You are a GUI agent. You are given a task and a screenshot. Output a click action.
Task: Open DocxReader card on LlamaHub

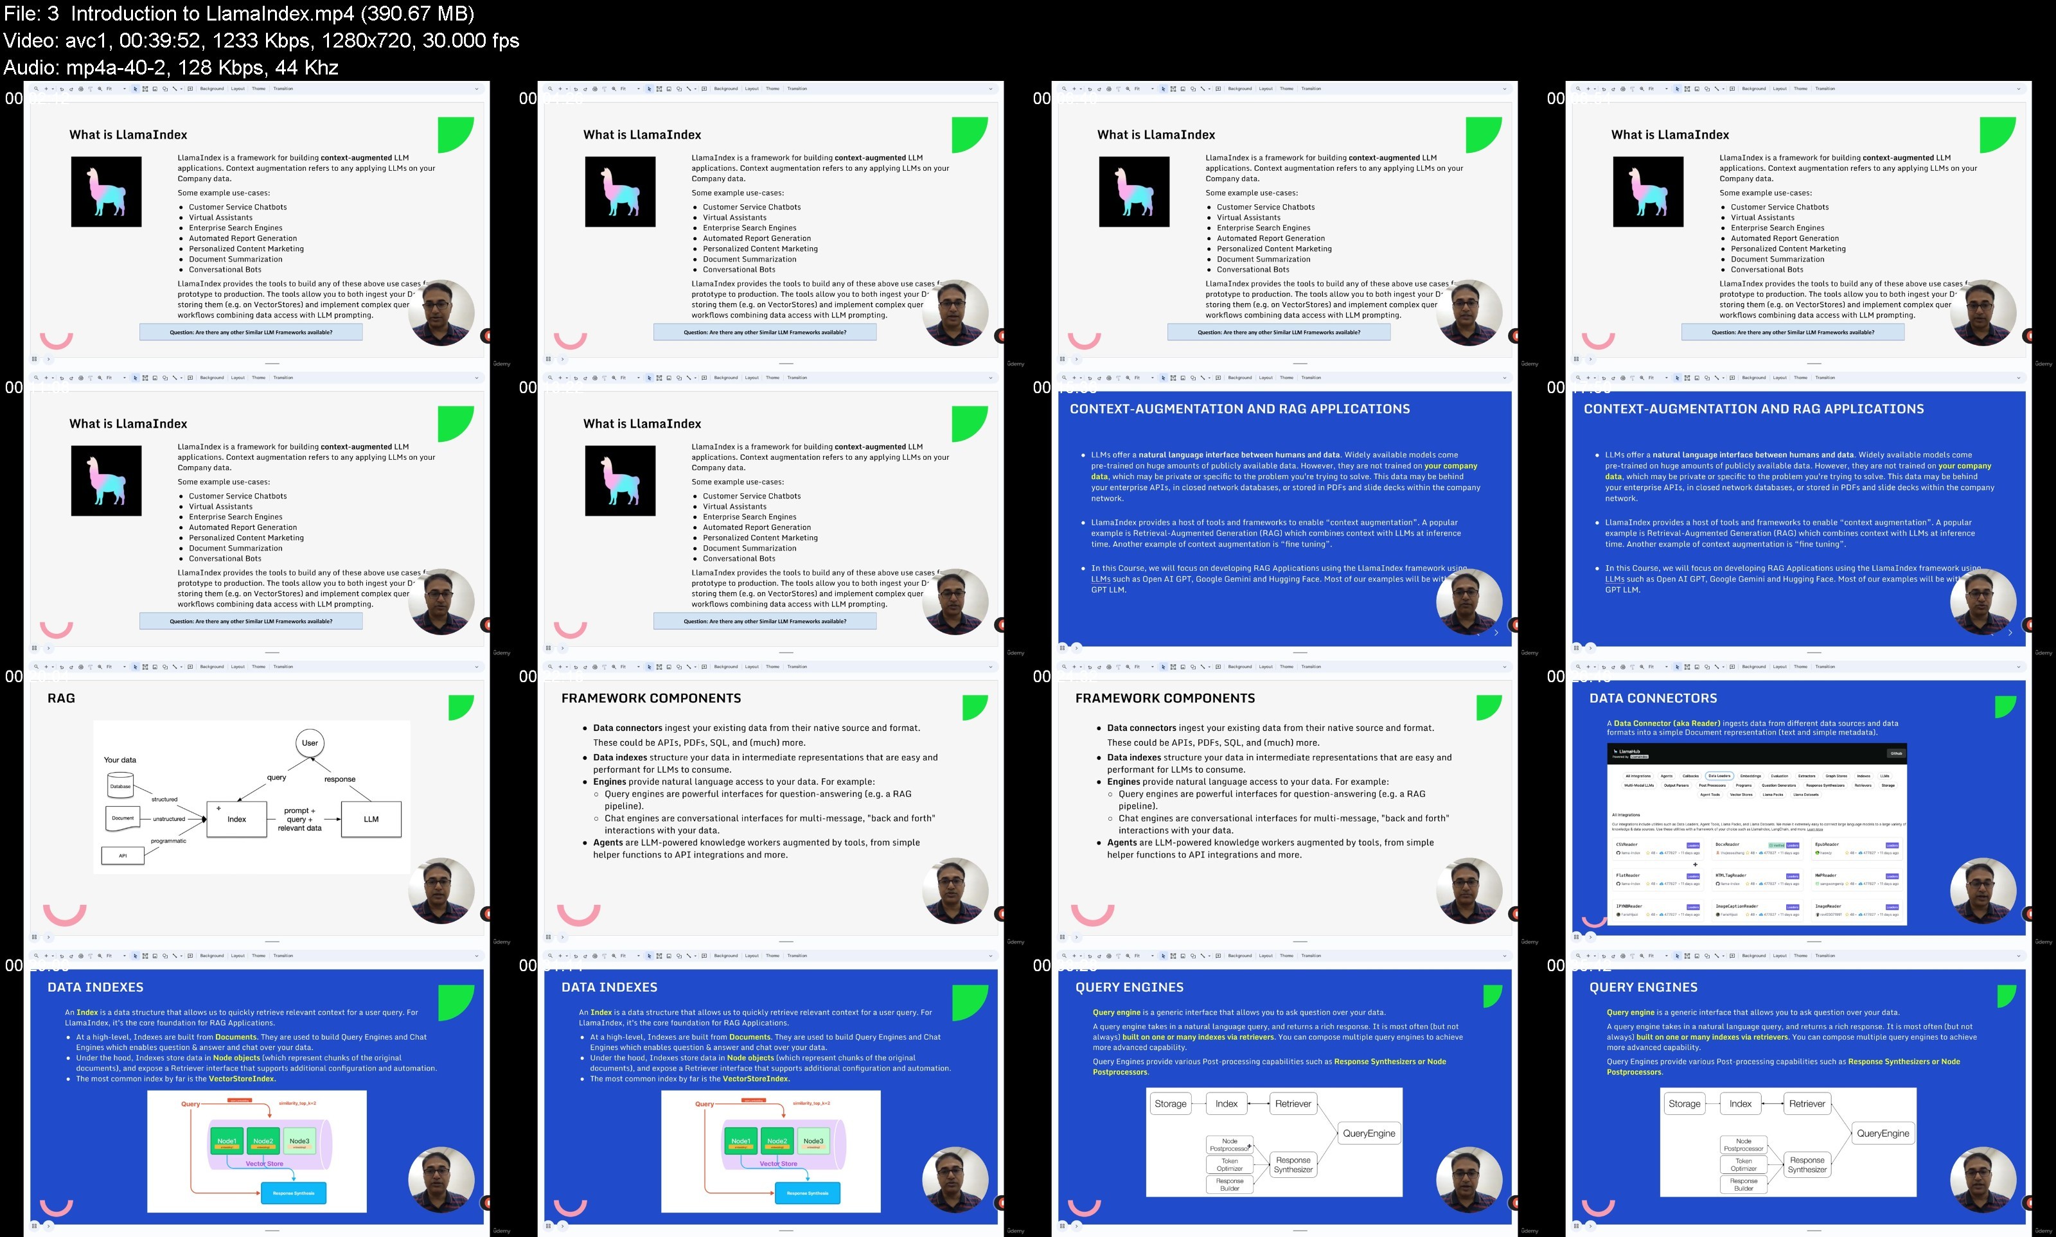(x=1757, y=848)
